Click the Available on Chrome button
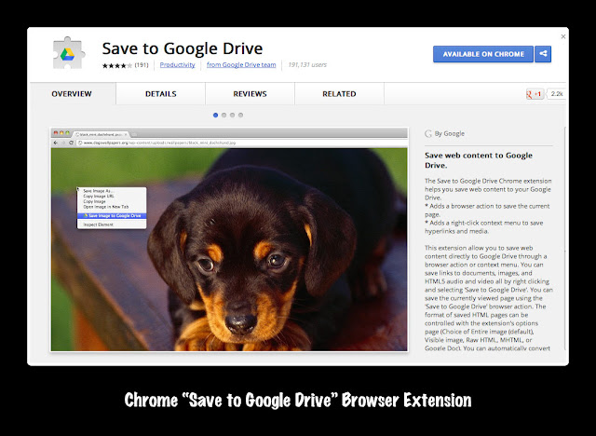Screen dimensions: 596x436 pos(483,54)
